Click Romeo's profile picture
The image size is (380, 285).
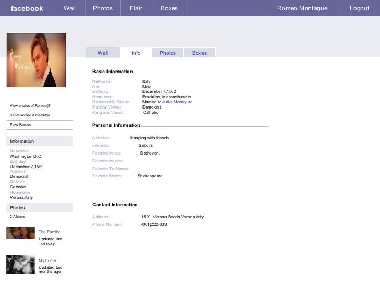point(36,60)
